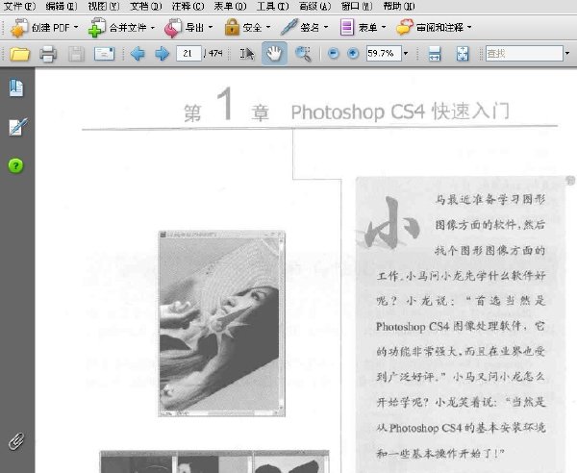Go to previous page with left arrow

[x=138, y=54]
